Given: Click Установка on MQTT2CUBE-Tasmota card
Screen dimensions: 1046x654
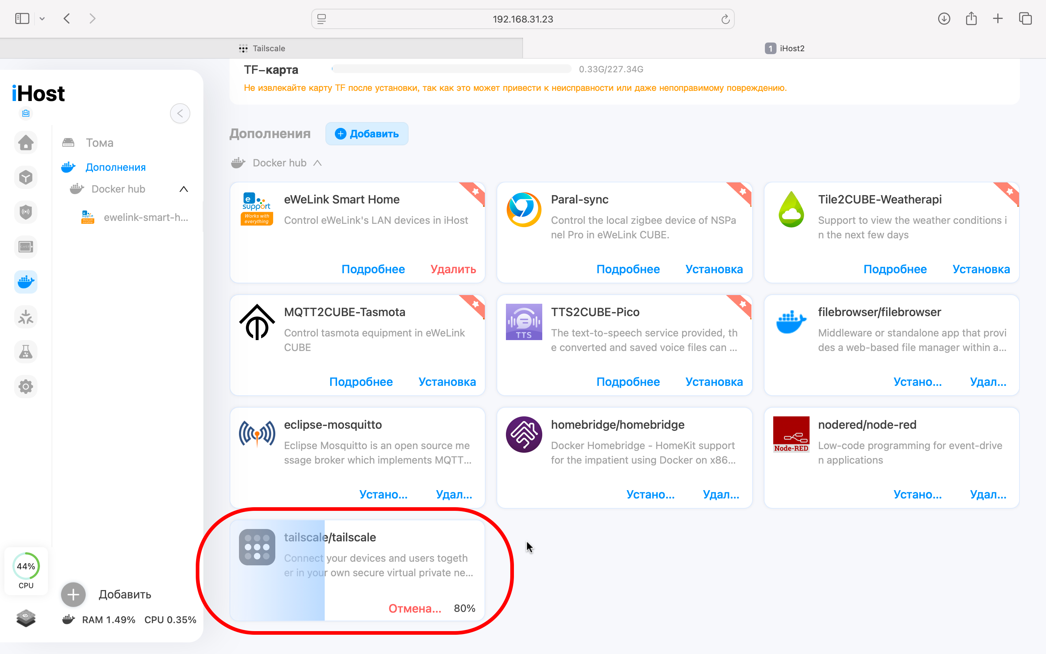Looking at the screenshot, I should coord(447,382).
